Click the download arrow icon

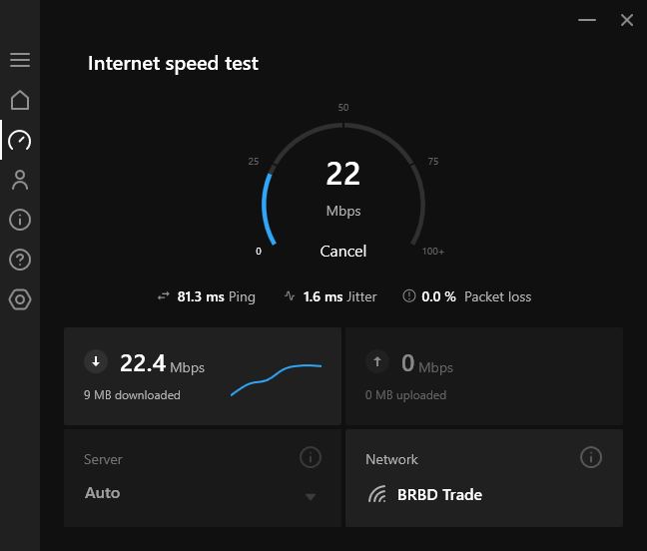click(x=96, y=361)
